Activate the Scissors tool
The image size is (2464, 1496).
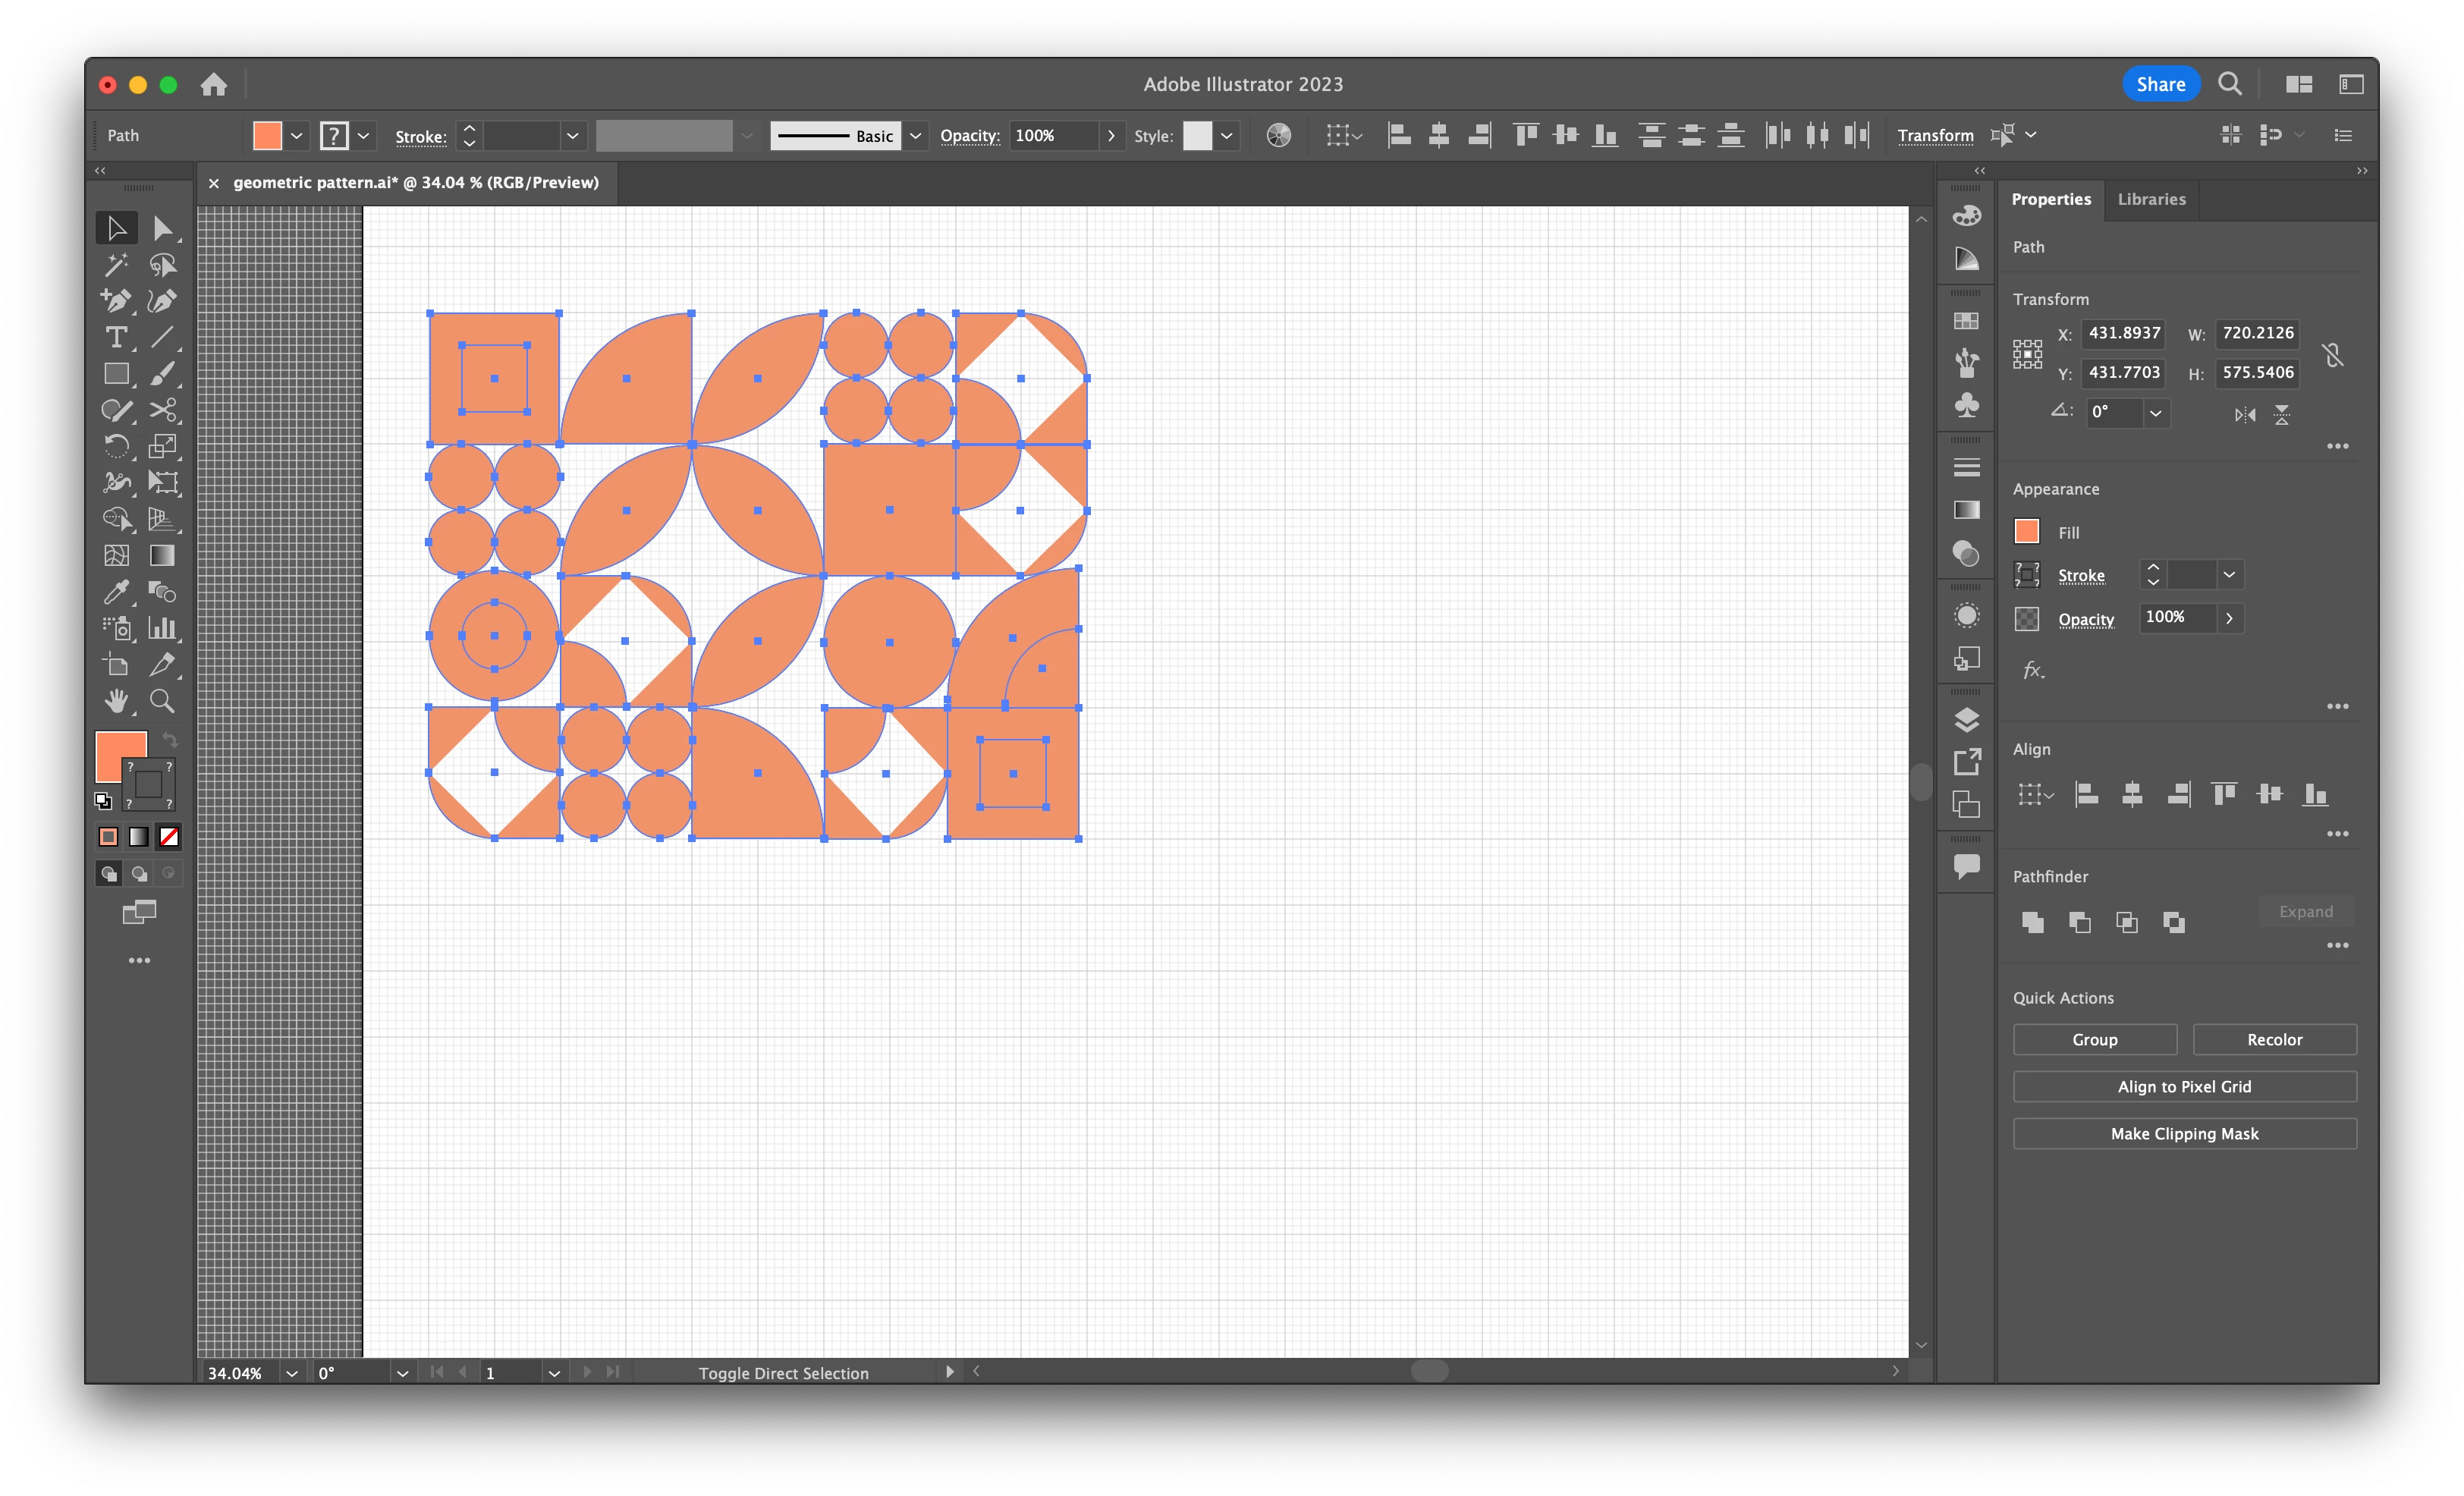click(162, 410)
